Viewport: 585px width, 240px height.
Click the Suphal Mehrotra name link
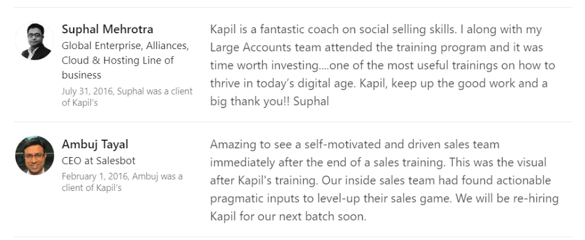click(108, 29)
